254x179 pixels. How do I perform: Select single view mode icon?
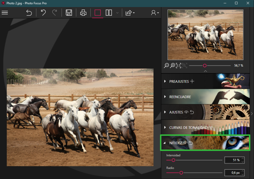click(x=98, y=13)
